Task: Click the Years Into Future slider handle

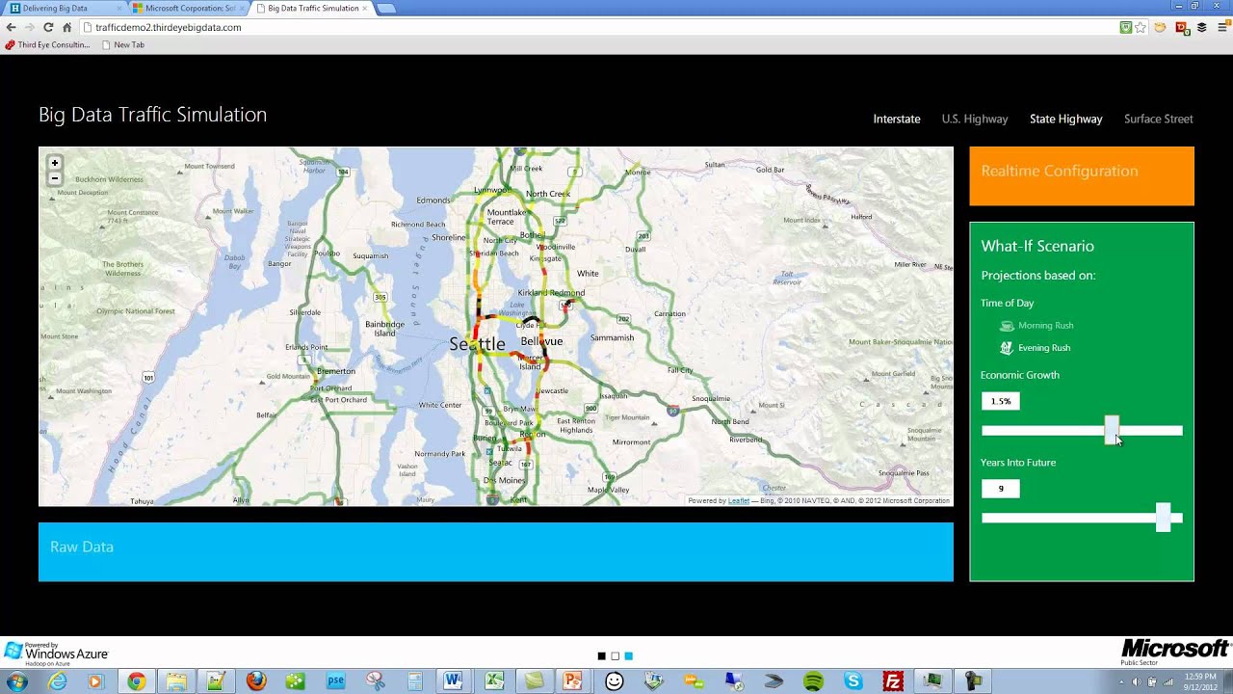Action: [x=1164, y=518]
